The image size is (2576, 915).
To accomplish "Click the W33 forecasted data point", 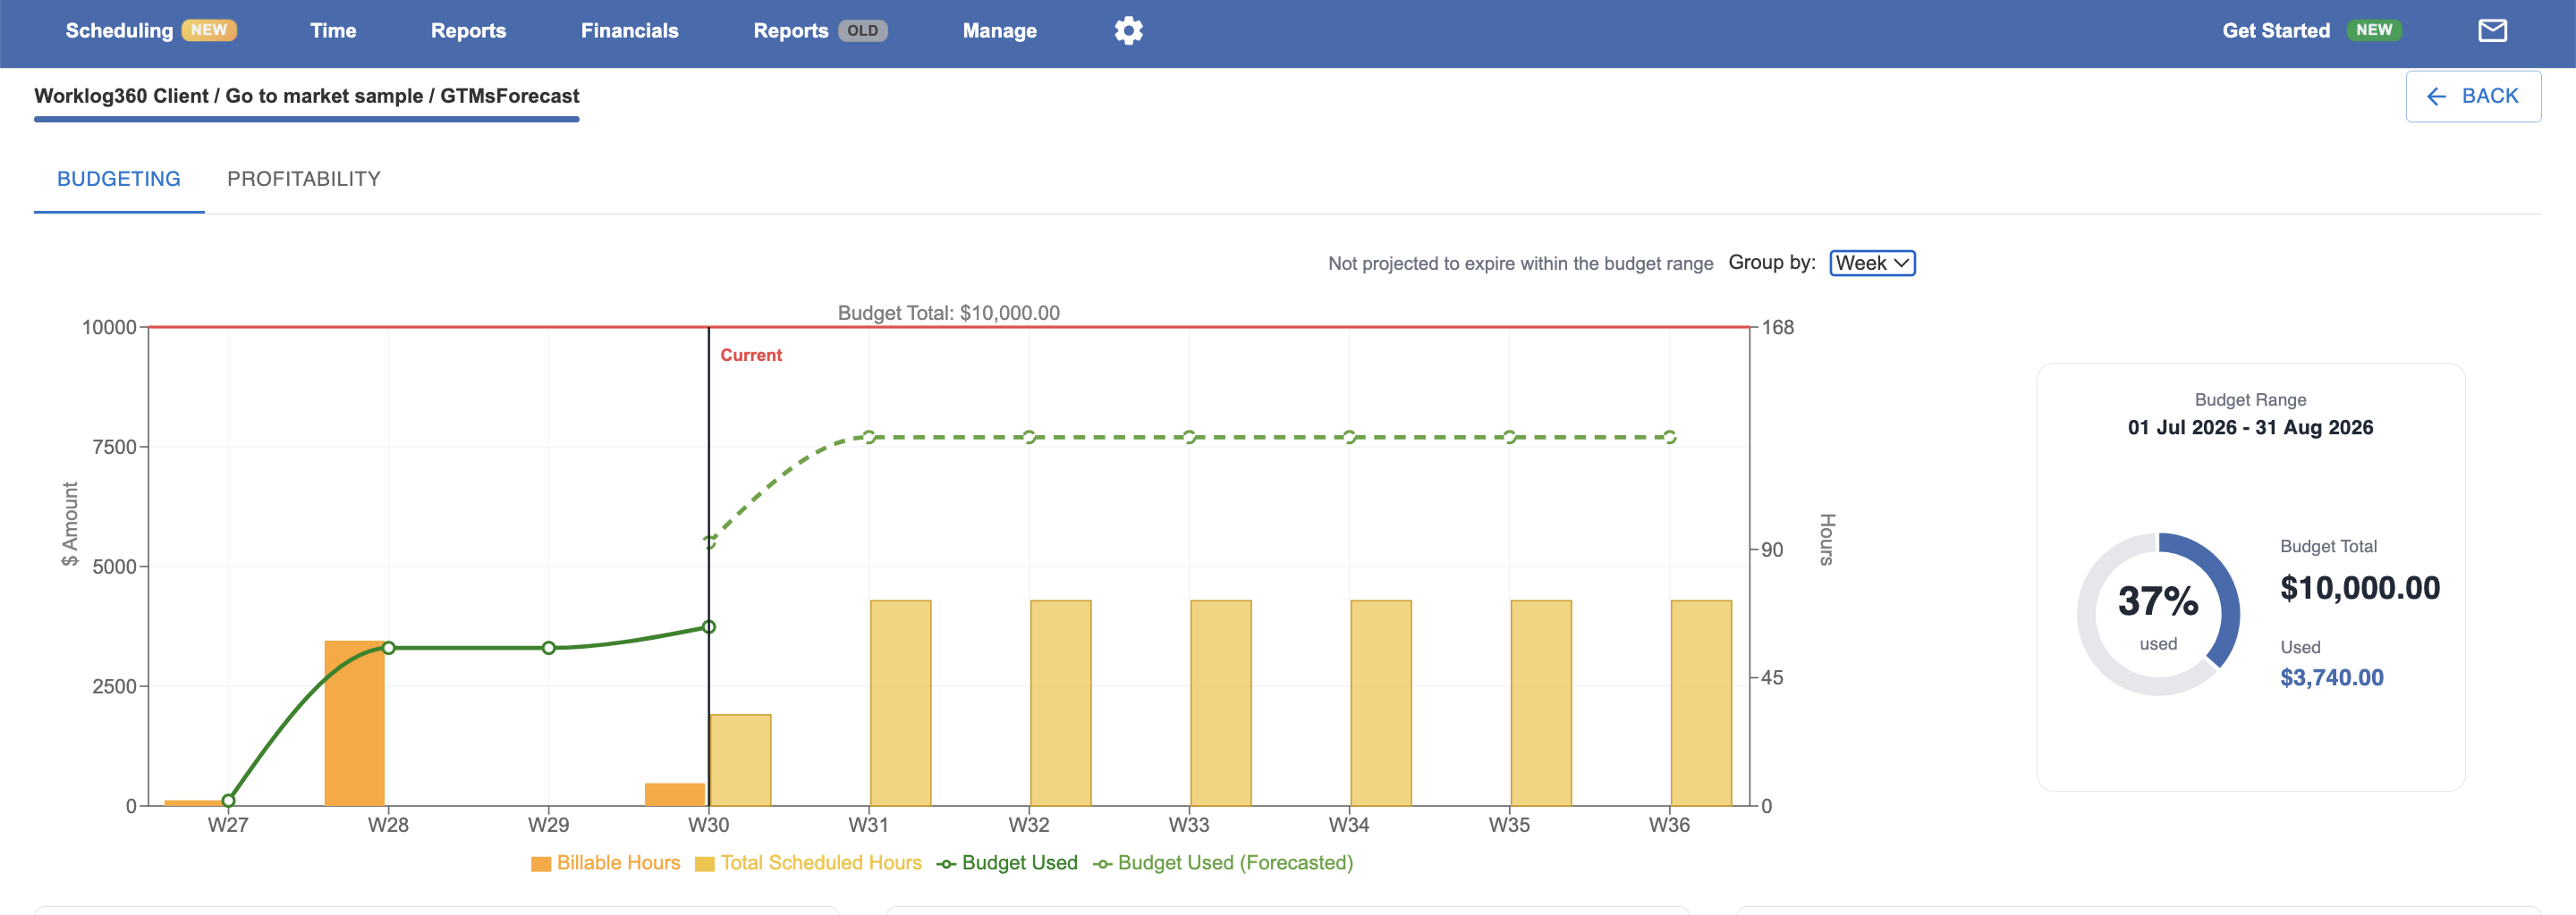I will pos(1189,438).
